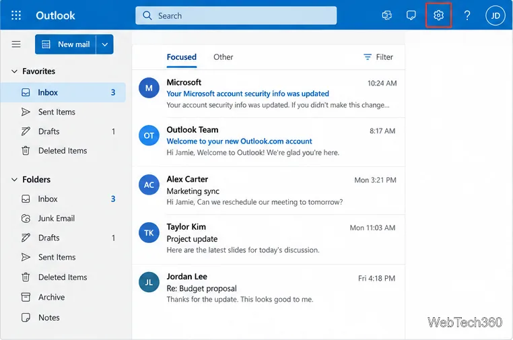Viewport: 513px width, 340px height.
Task: Toggle the hamburger navigation pane icon
Action: pos(16,44)
